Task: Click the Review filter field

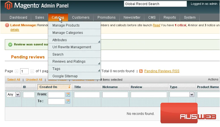Action: pyautogui.click(x=149, y=95)
